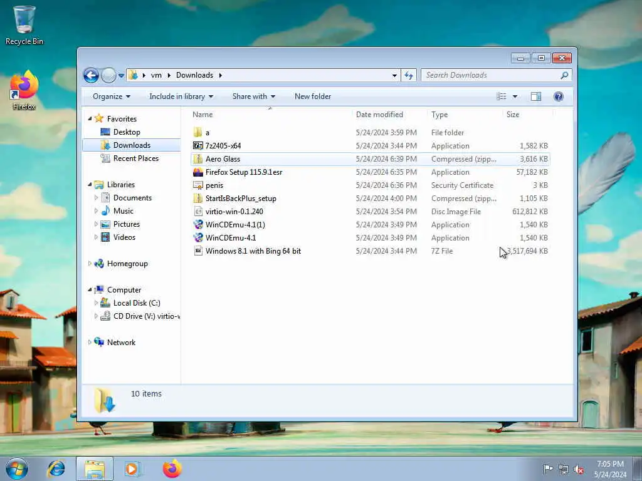
Task: Collapse the Computer tree group
Action: coord(90,289)
